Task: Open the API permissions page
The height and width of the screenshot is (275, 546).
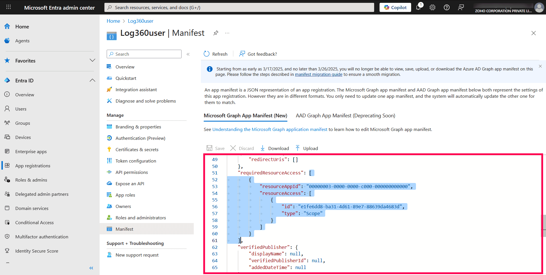Action: pos(131,172)
